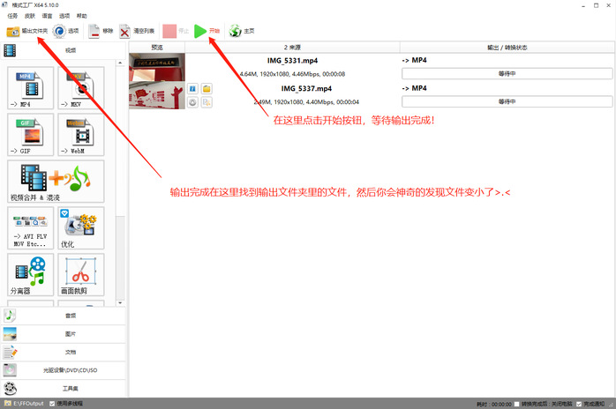Expand the 工具集 toolset category

pos(70,388)
